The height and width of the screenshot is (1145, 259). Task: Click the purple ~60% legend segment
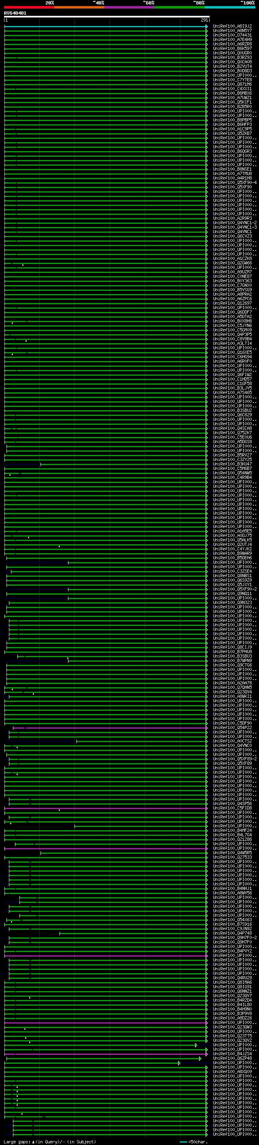coord(130,7)
